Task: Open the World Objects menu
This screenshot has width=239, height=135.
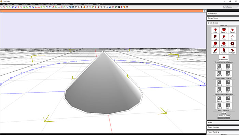Action: coord(66,4)
